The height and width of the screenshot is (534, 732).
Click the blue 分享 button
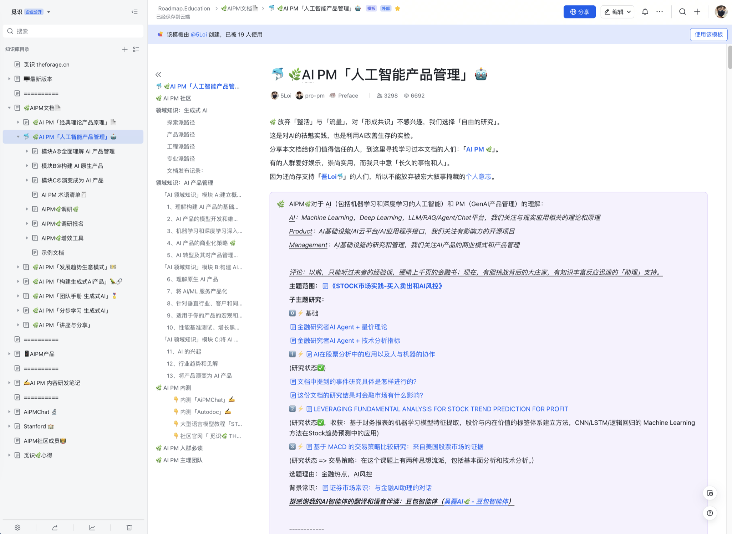579,12
